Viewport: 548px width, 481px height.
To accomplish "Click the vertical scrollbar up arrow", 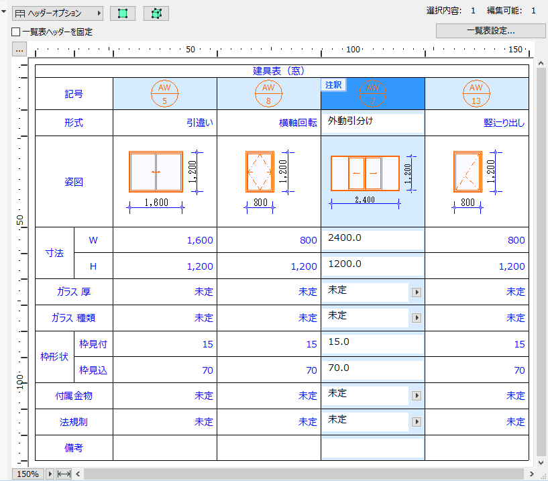I will 541,63.
